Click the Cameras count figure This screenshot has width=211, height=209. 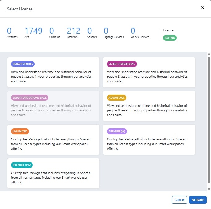pyautogui.click(x=52, y=31)
